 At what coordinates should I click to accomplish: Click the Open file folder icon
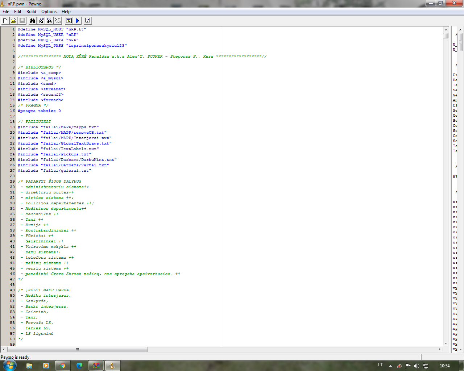pyautogui.click(x=13, y=21)
